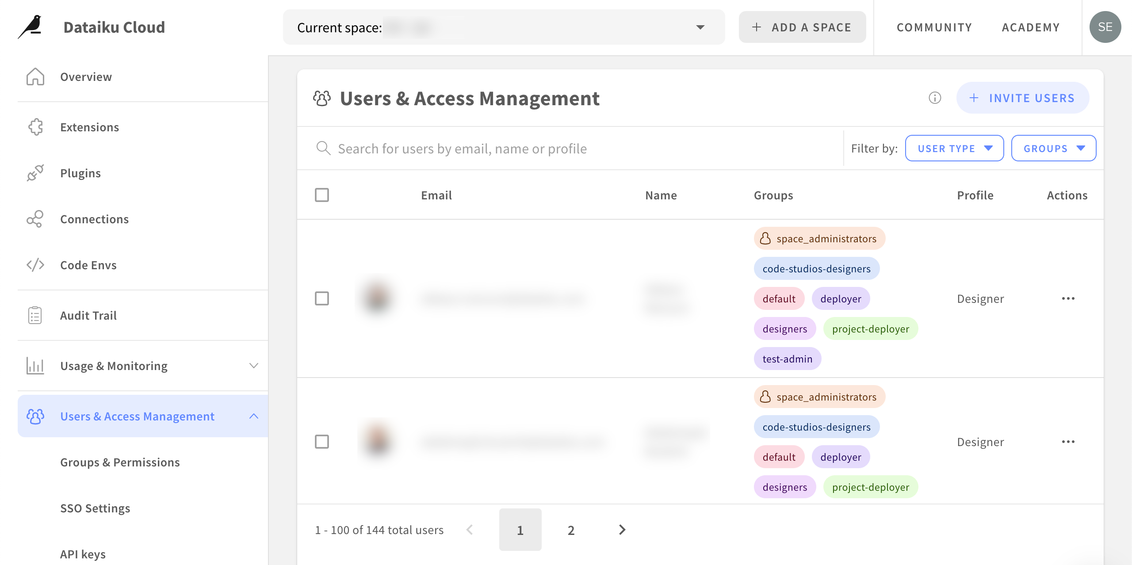The height and width of the screenshot is (565, 1132).
Task: Open API keys submenu item
Action: click(x=83, y=554)
